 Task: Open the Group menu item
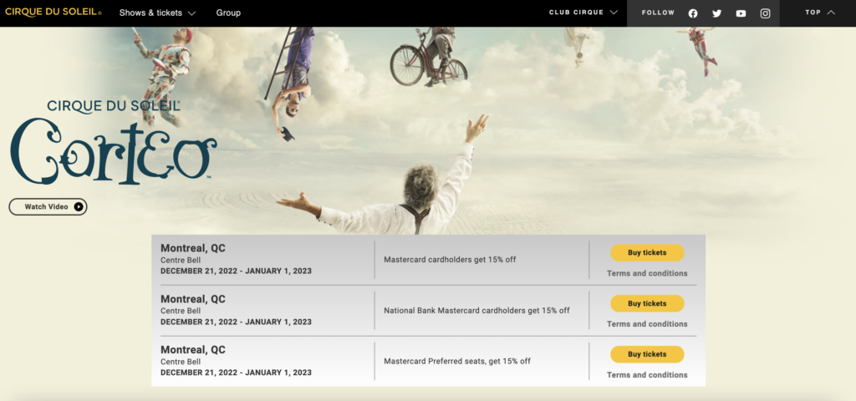[x=228, y=13]
